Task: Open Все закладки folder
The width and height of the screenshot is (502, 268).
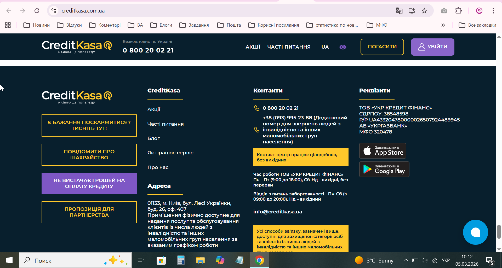Action: pos(477,25)
